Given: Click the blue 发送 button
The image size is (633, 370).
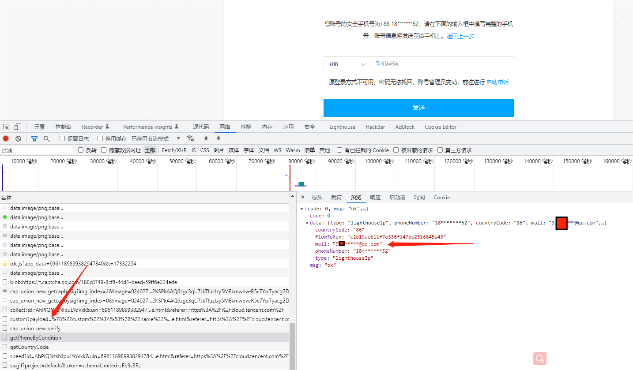Looking at the screenshot, I should pyautogui.click(x=418, y=108).
